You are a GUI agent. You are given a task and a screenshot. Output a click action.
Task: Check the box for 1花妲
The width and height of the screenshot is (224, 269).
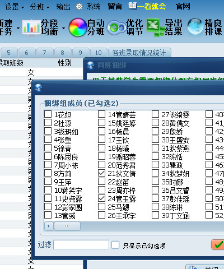(x=48, y=114)
